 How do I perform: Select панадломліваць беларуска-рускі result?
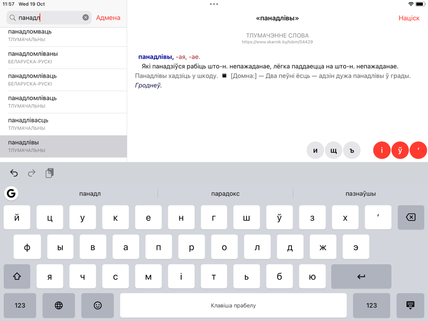63,80
